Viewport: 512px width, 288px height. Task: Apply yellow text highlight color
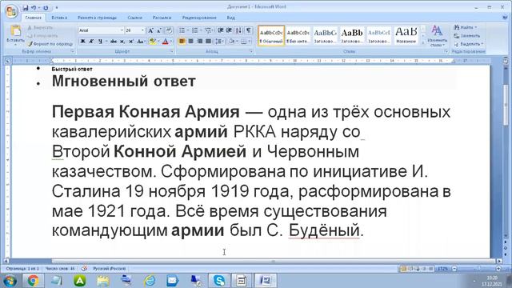tap(152, 41)
